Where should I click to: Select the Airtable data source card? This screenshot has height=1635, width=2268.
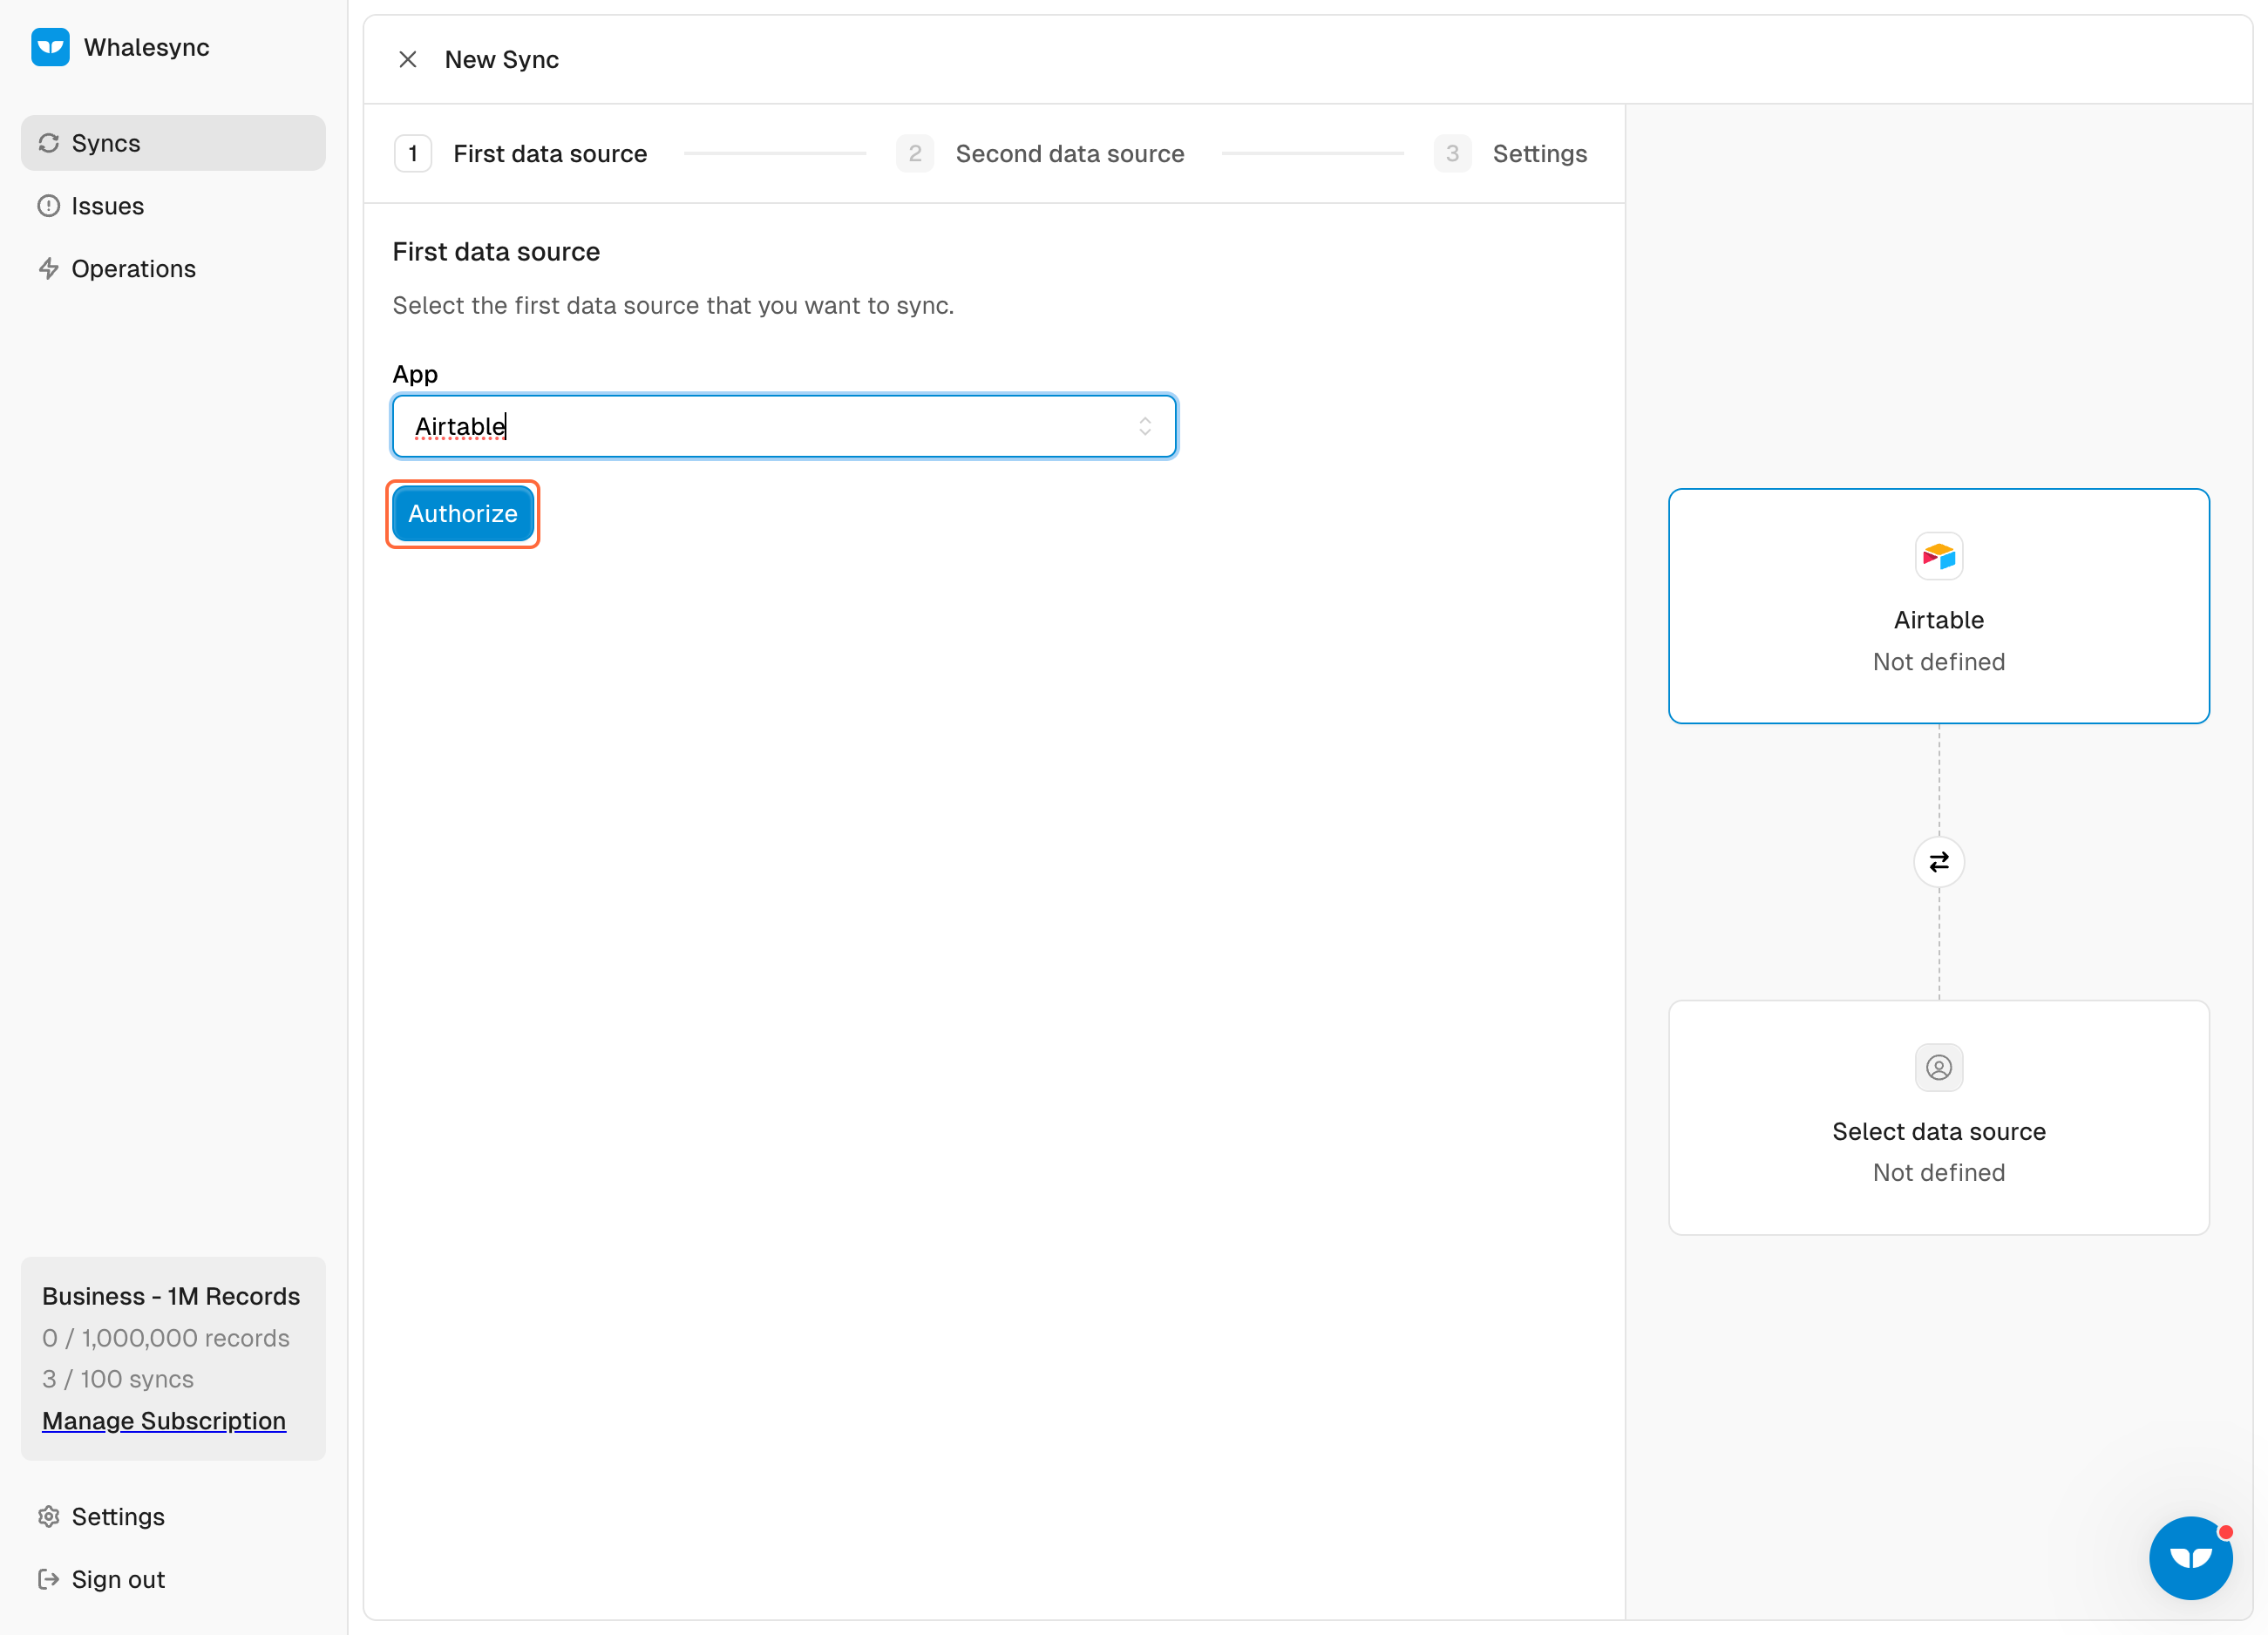point(1939,606)
